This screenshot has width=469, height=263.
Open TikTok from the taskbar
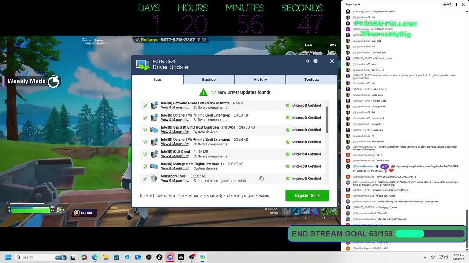(159, 257)
